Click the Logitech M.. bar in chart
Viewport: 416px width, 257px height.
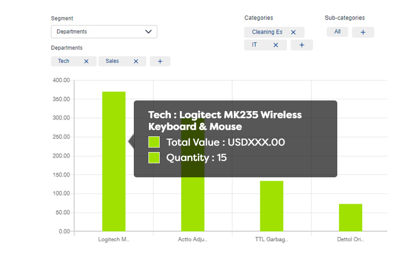(x=114, y=162)
